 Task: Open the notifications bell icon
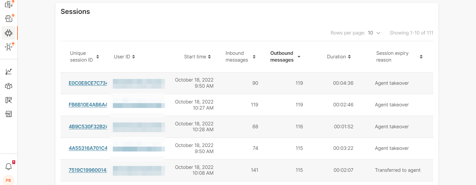tap(9, 166)
